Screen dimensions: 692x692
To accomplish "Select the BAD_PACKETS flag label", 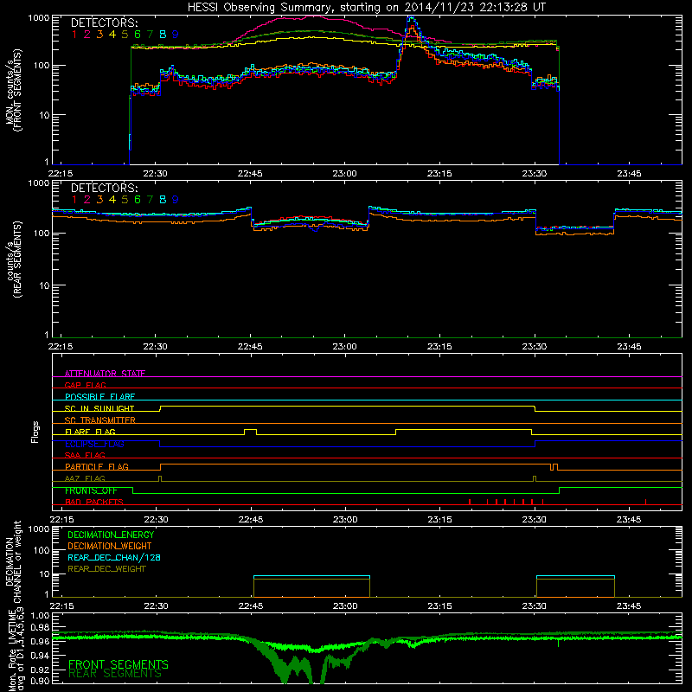I will 94,502.
